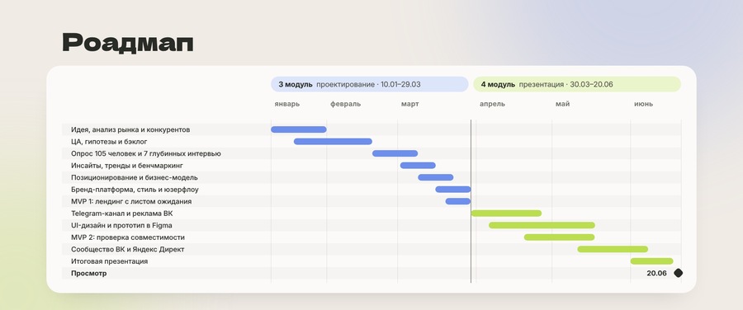This screenshot has height=310, width=743.
Task: Select row 'UI-дизайн и прототип в Figma'
Action: 371,225
